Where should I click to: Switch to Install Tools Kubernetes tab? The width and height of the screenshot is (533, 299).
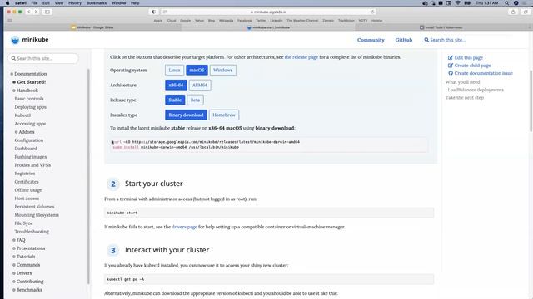441,27
